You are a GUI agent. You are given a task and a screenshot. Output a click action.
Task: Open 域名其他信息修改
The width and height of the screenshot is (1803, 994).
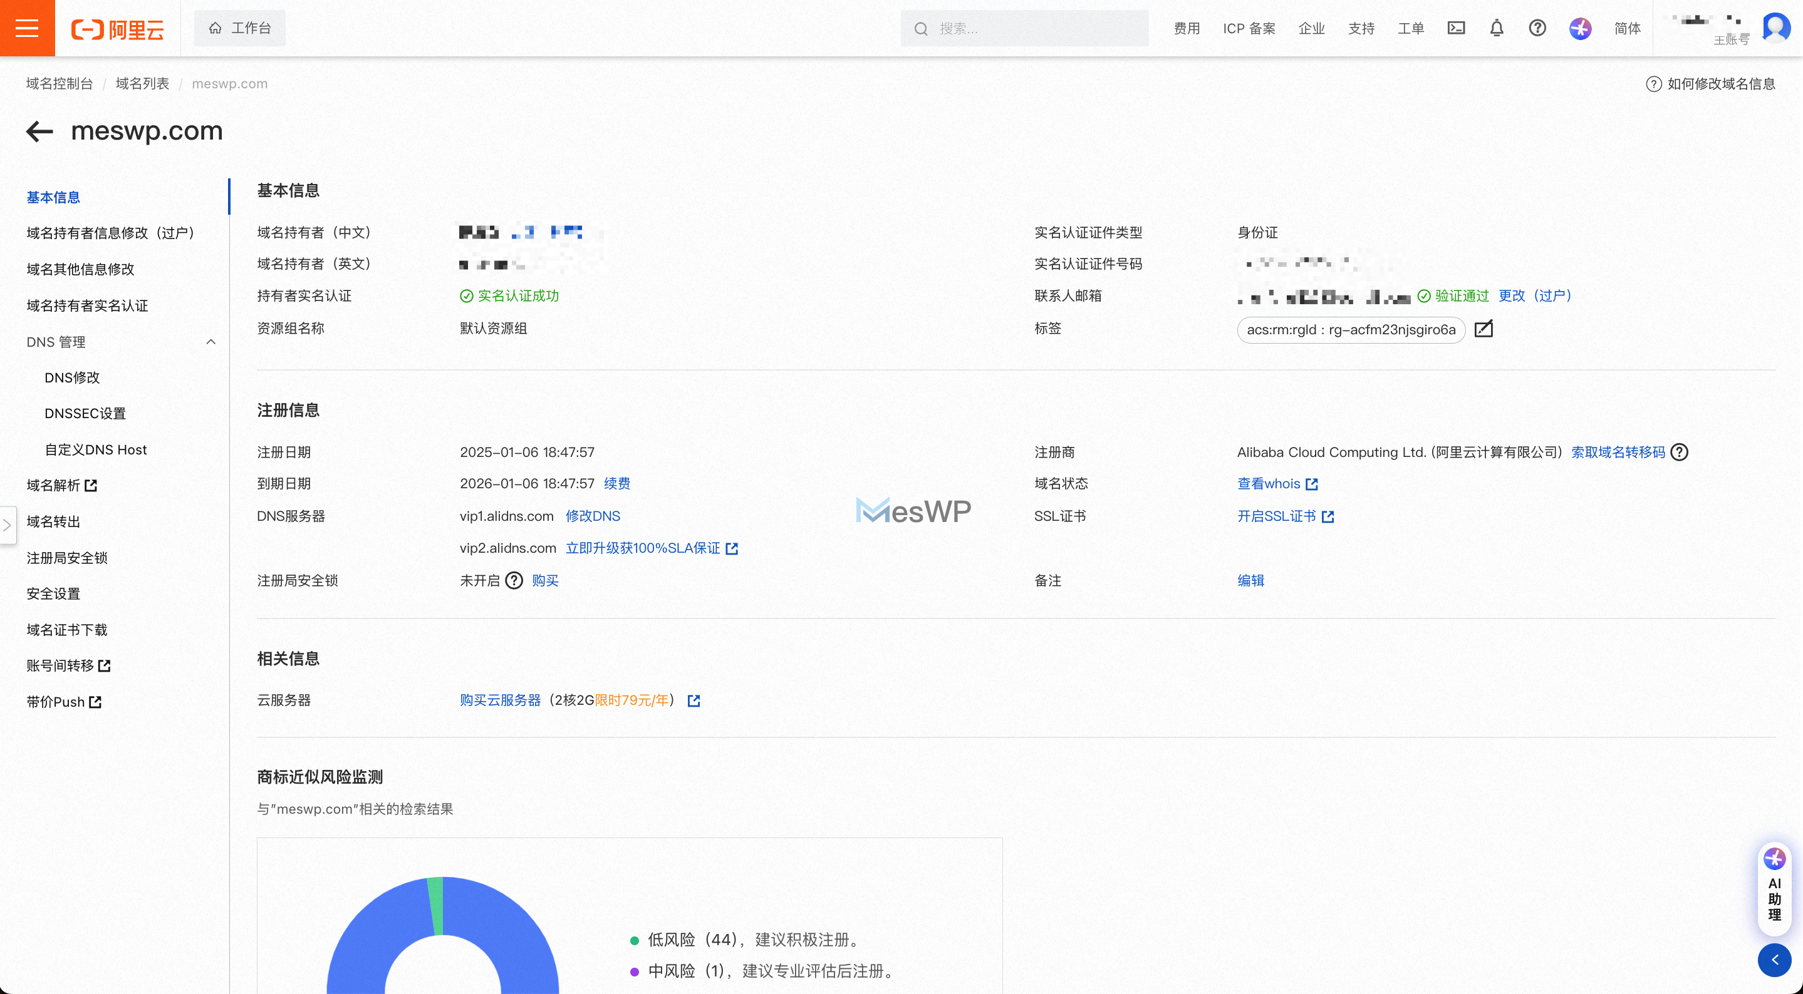(80, 269)
